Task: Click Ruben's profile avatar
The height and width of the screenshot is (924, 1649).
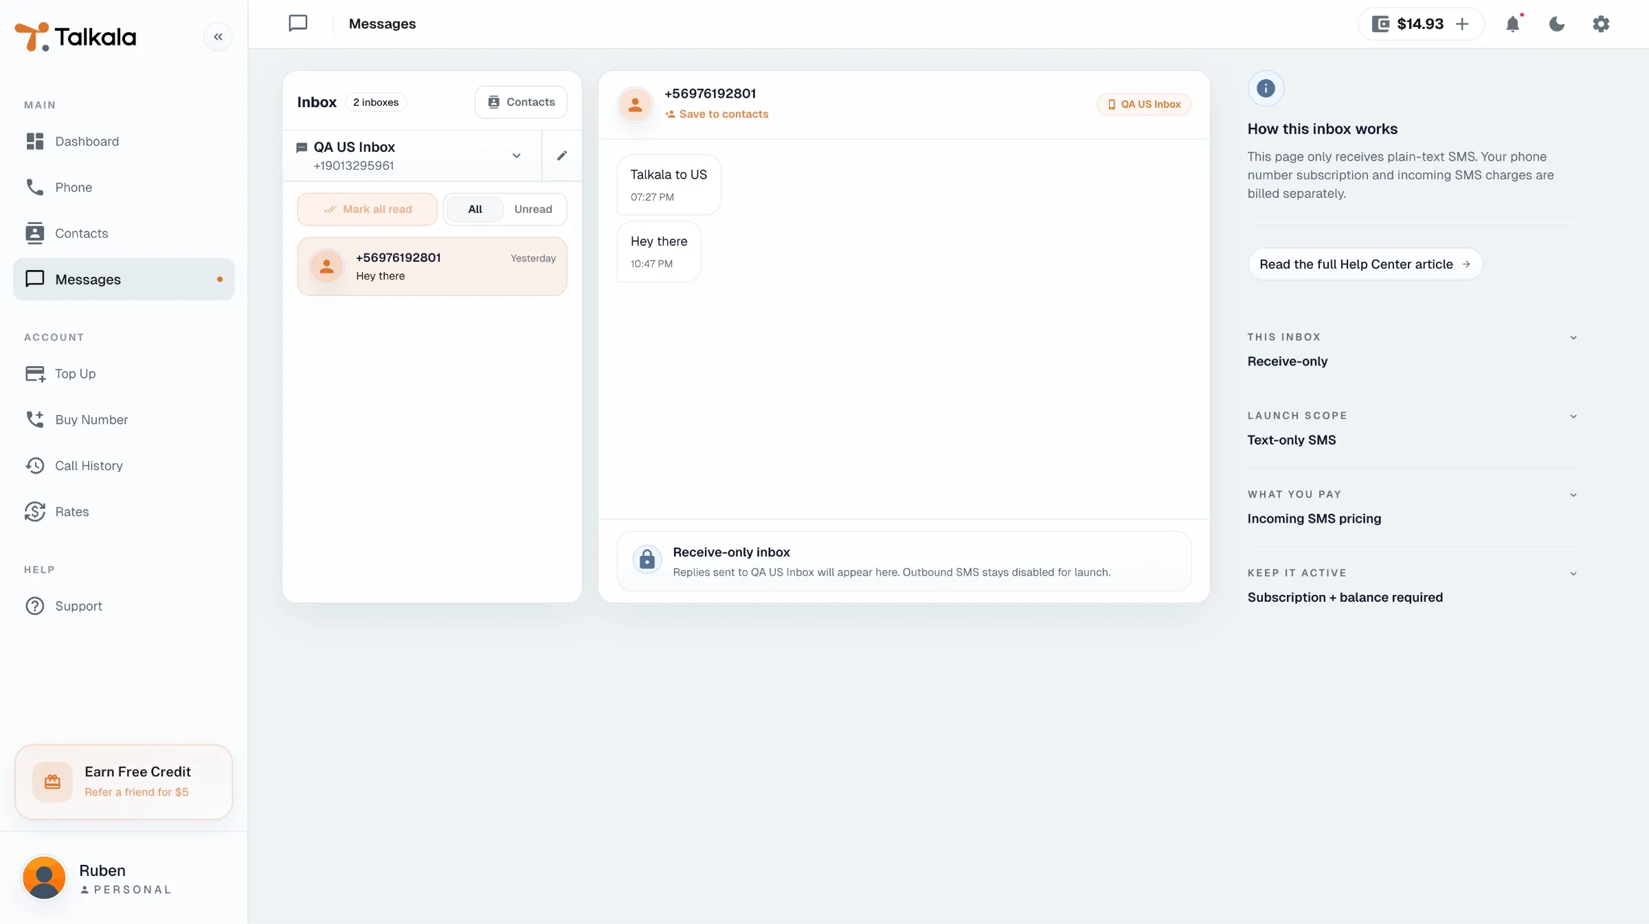Action: point(44,877)
